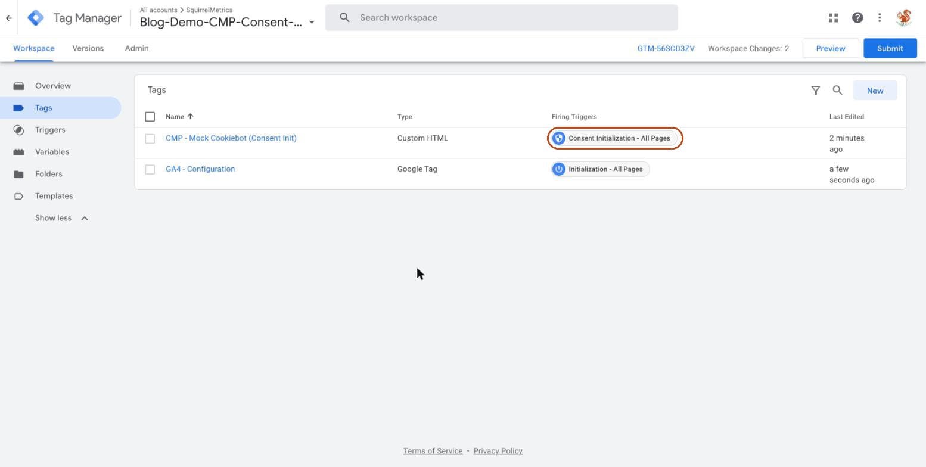The width and height of the screenshot is (926, 467).
Task: Click the Consent Initialization - All Pages trigger chip
Action: [614, 138]
